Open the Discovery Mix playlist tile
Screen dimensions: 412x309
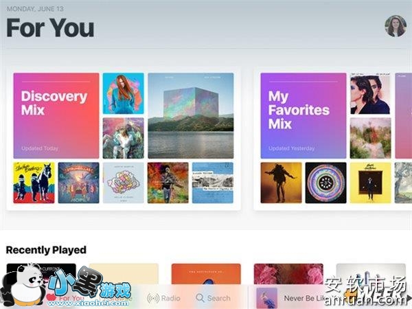pos(56,115)
